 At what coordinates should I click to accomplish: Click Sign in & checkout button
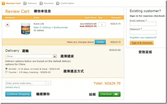[142, 43]
